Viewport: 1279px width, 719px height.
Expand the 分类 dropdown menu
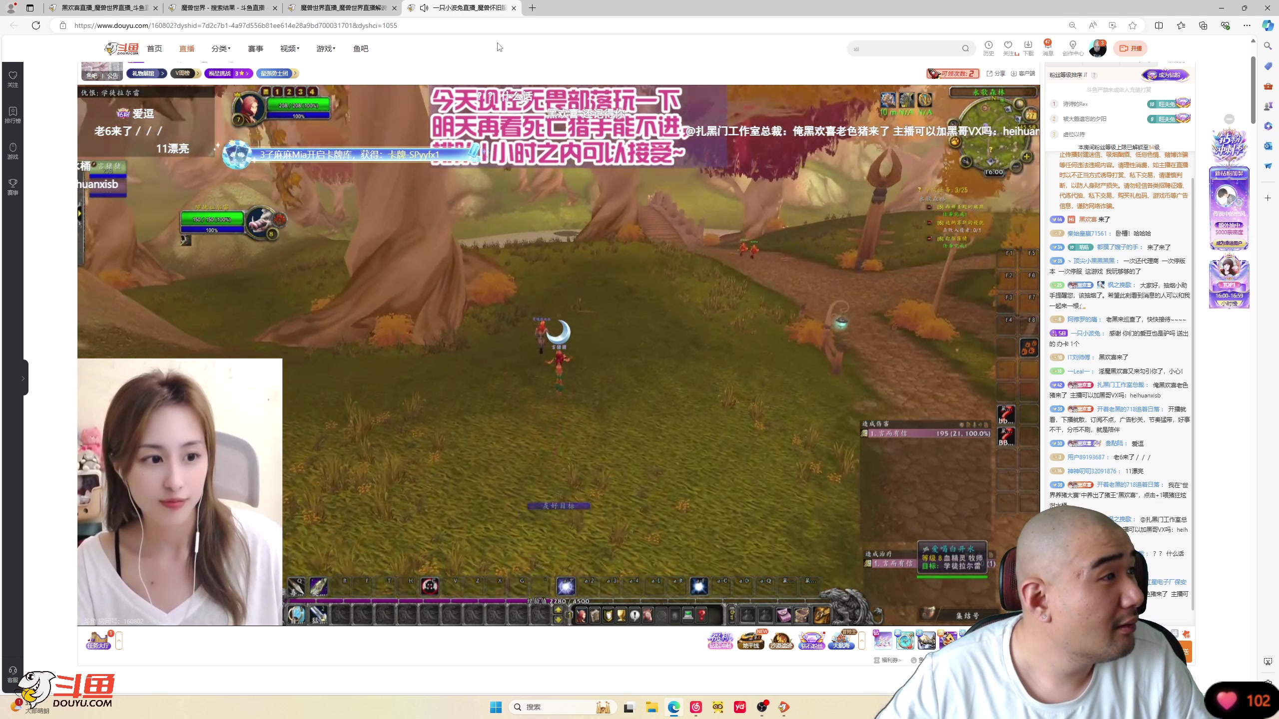point(220,48)
